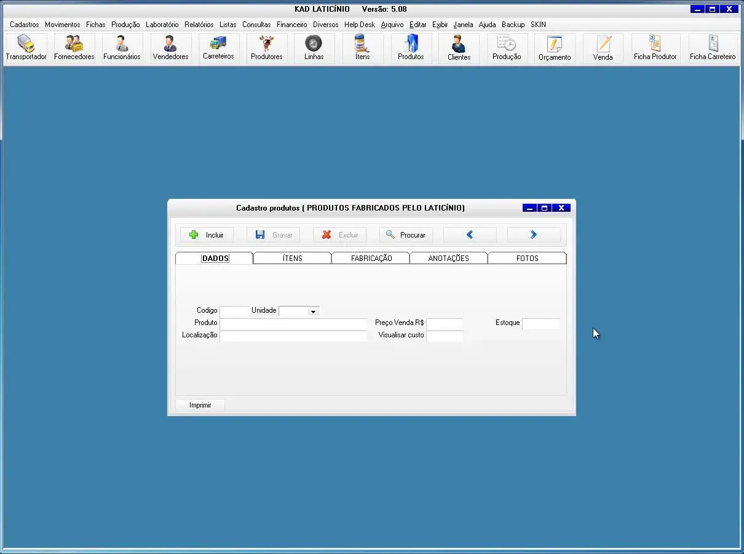Screen dimensions: 744x554
Task: Click the Excluir delete button
Action: [x=339, y=235]
